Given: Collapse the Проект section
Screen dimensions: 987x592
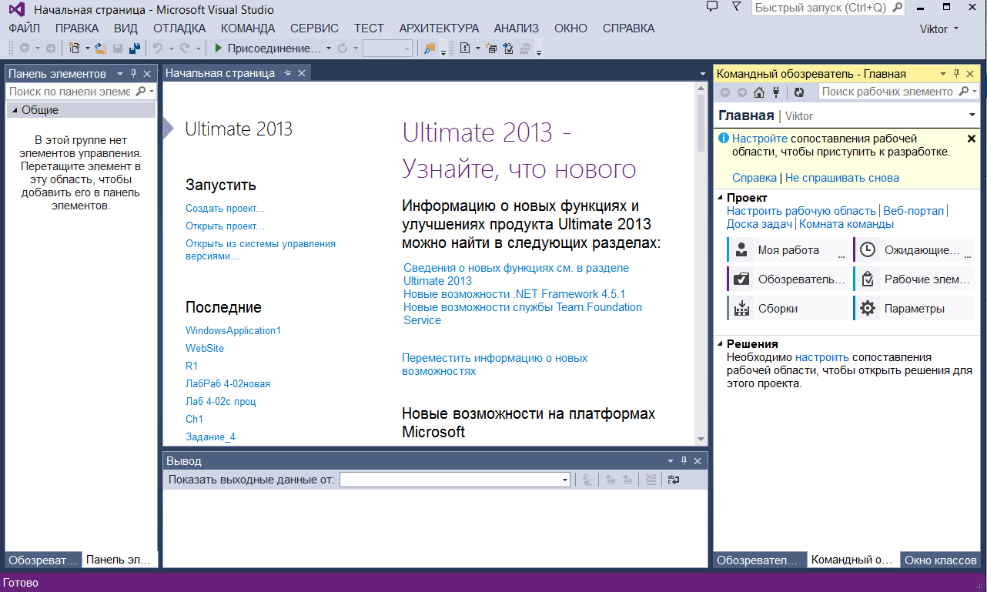Looking at the screenshot, I should 721,198.
